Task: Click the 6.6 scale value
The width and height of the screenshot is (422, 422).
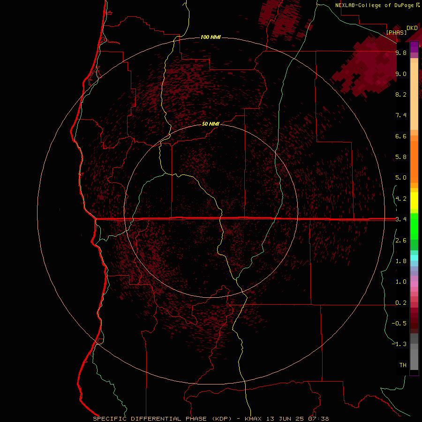Action: (401, 136)
